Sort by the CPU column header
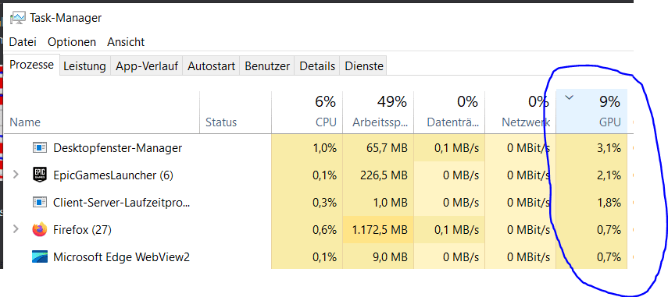The image size is (668, 297). (x=307, y=111)
